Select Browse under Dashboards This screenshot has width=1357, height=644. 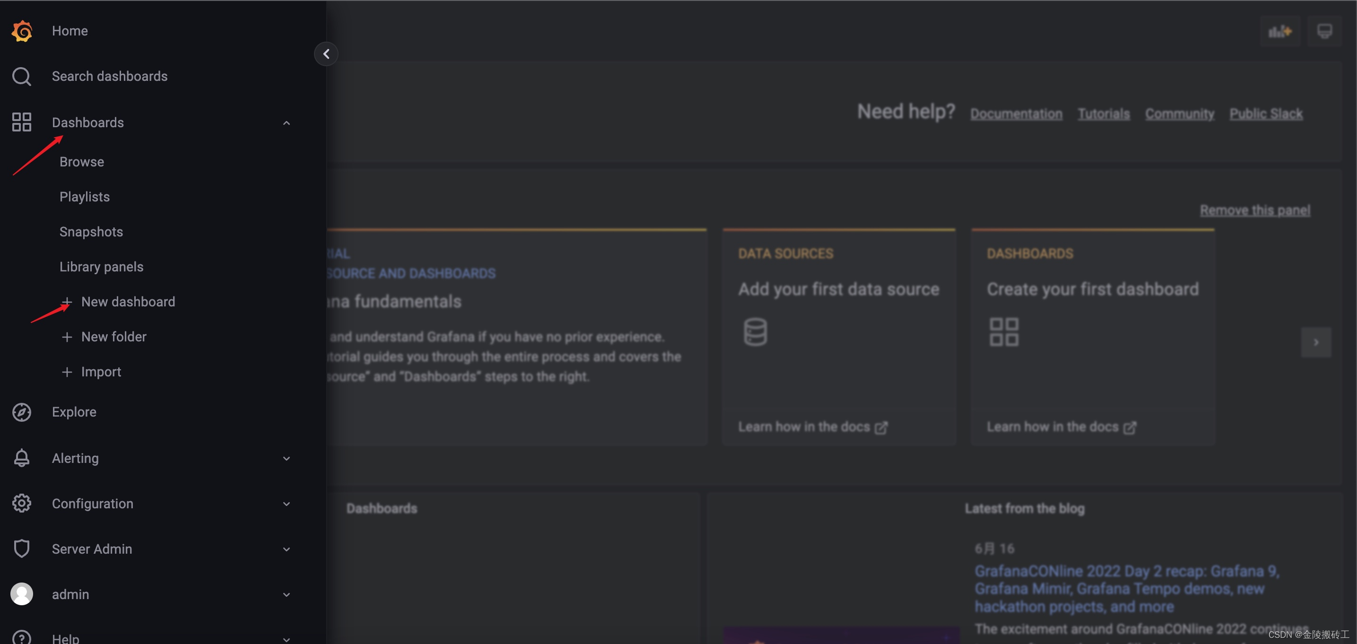pyautogui.click(x=82, y=162)
